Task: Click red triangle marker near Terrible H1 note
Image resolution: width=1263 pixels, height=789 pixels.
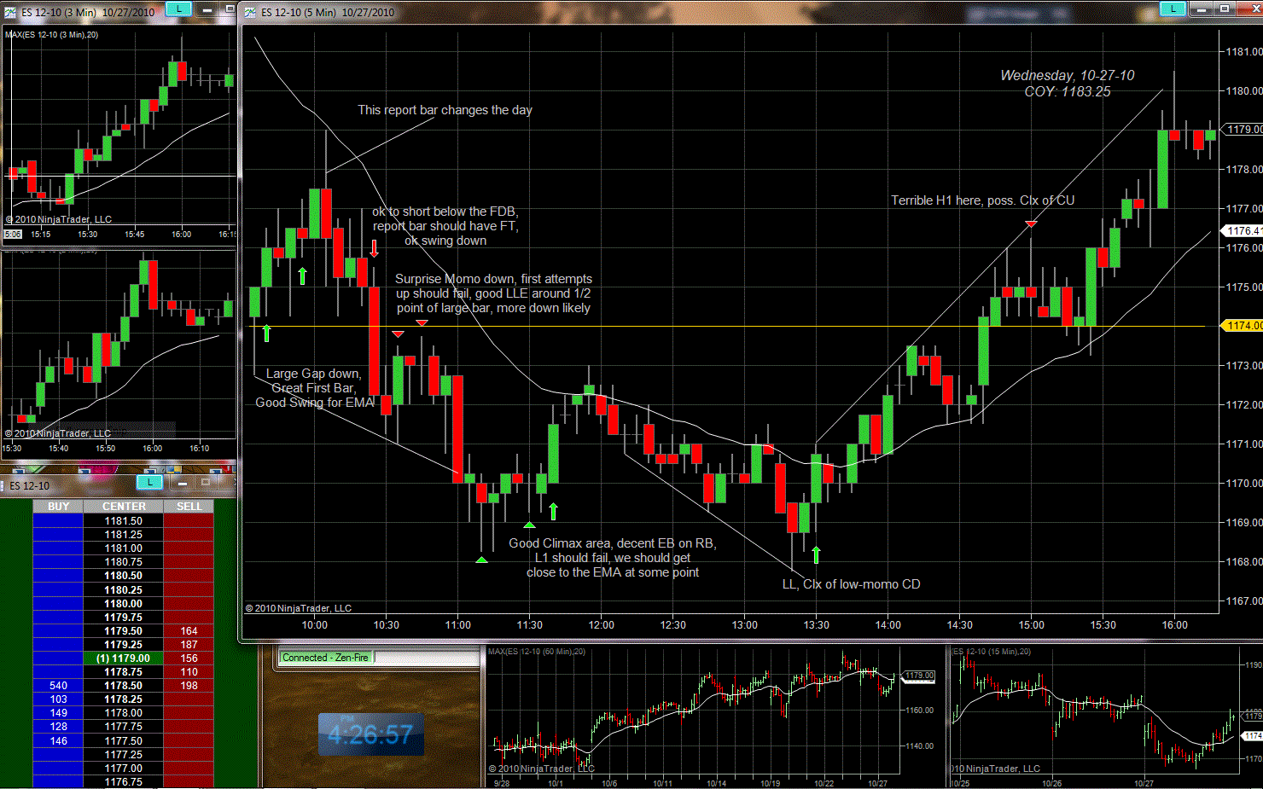Action: coord(1031,223)
